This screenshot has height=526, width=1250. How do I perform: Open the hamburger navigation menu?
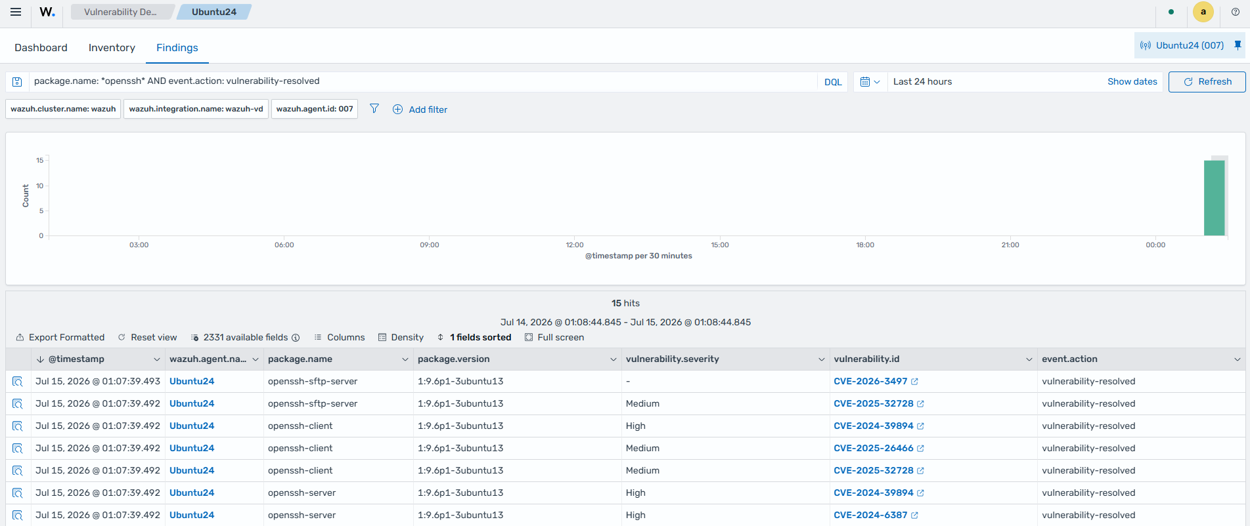[x=16, y=12]
